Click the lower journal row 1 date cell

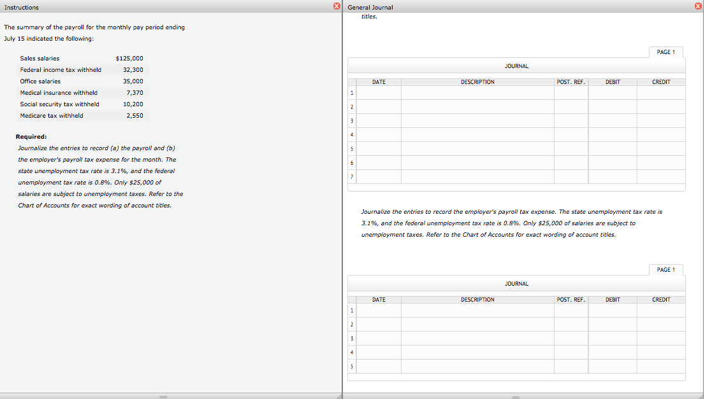tap(379, 311)
